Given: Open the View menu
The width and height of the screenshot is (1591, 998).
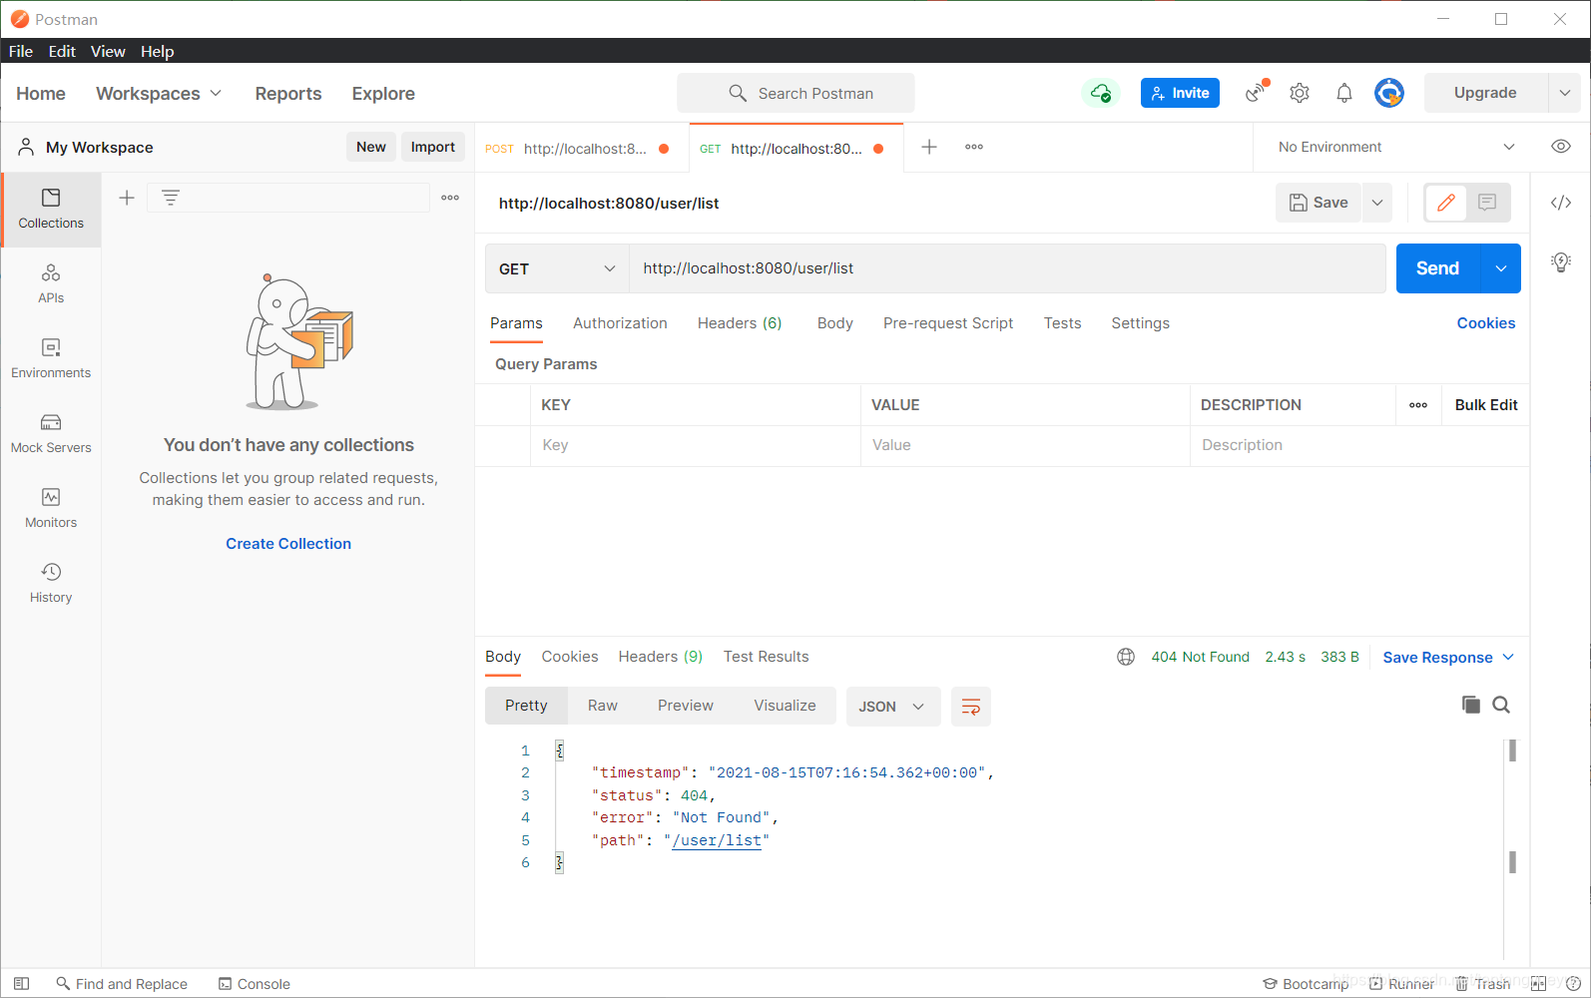Looking at the screenshot, I should [108, 51].
